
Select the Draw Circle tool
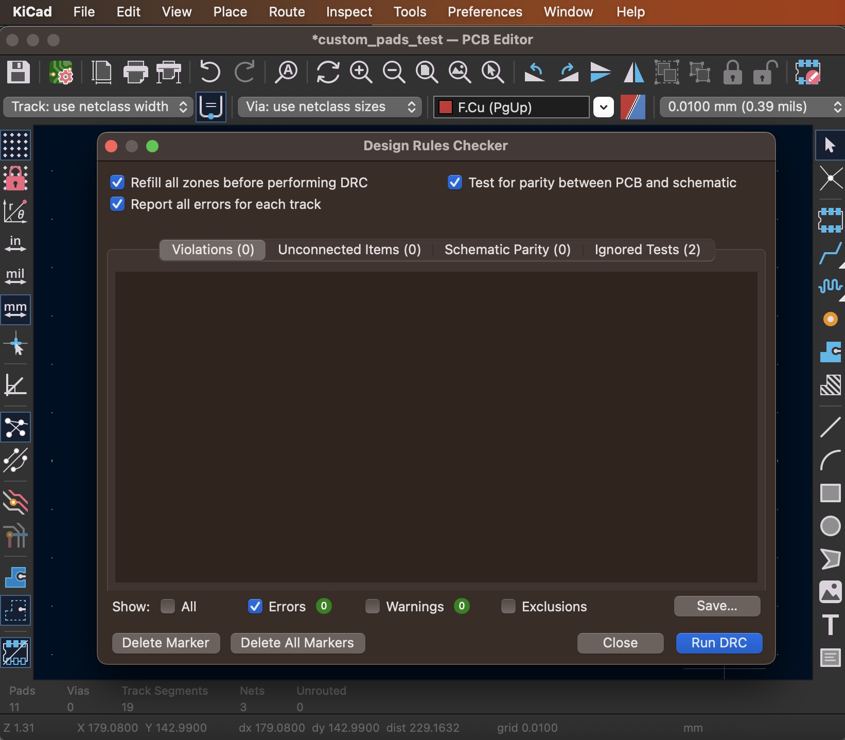point(830,526)
